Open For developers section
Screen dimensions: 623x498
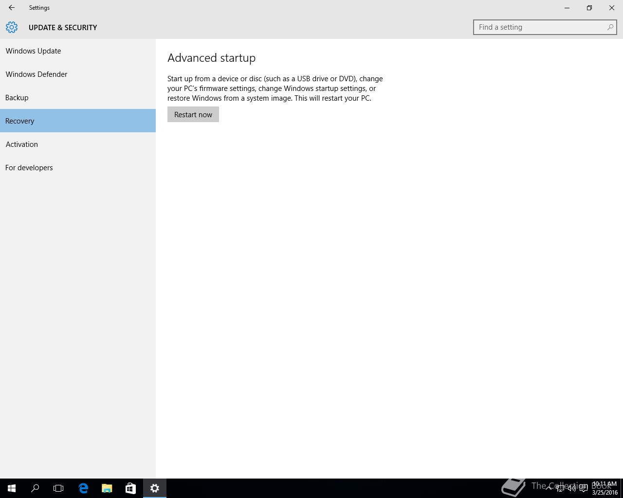(78, 167)
